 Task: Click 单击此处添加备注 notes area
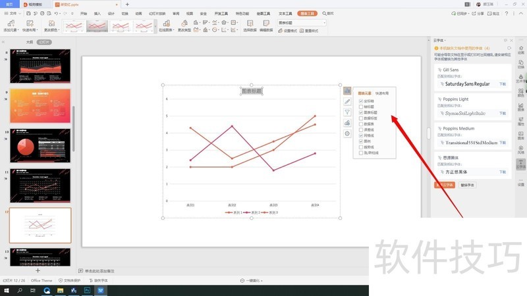pos(99,271)
